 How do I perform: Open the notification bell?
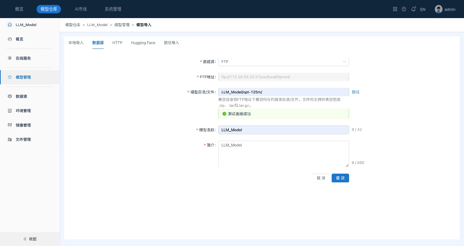point(413,9)
